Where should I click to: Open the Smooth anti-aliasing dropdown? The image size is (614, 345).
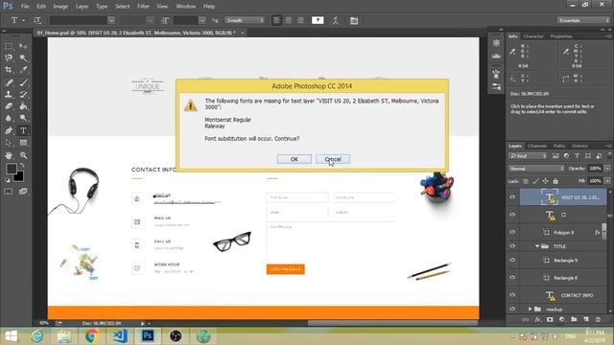click(x=245, y=20)
